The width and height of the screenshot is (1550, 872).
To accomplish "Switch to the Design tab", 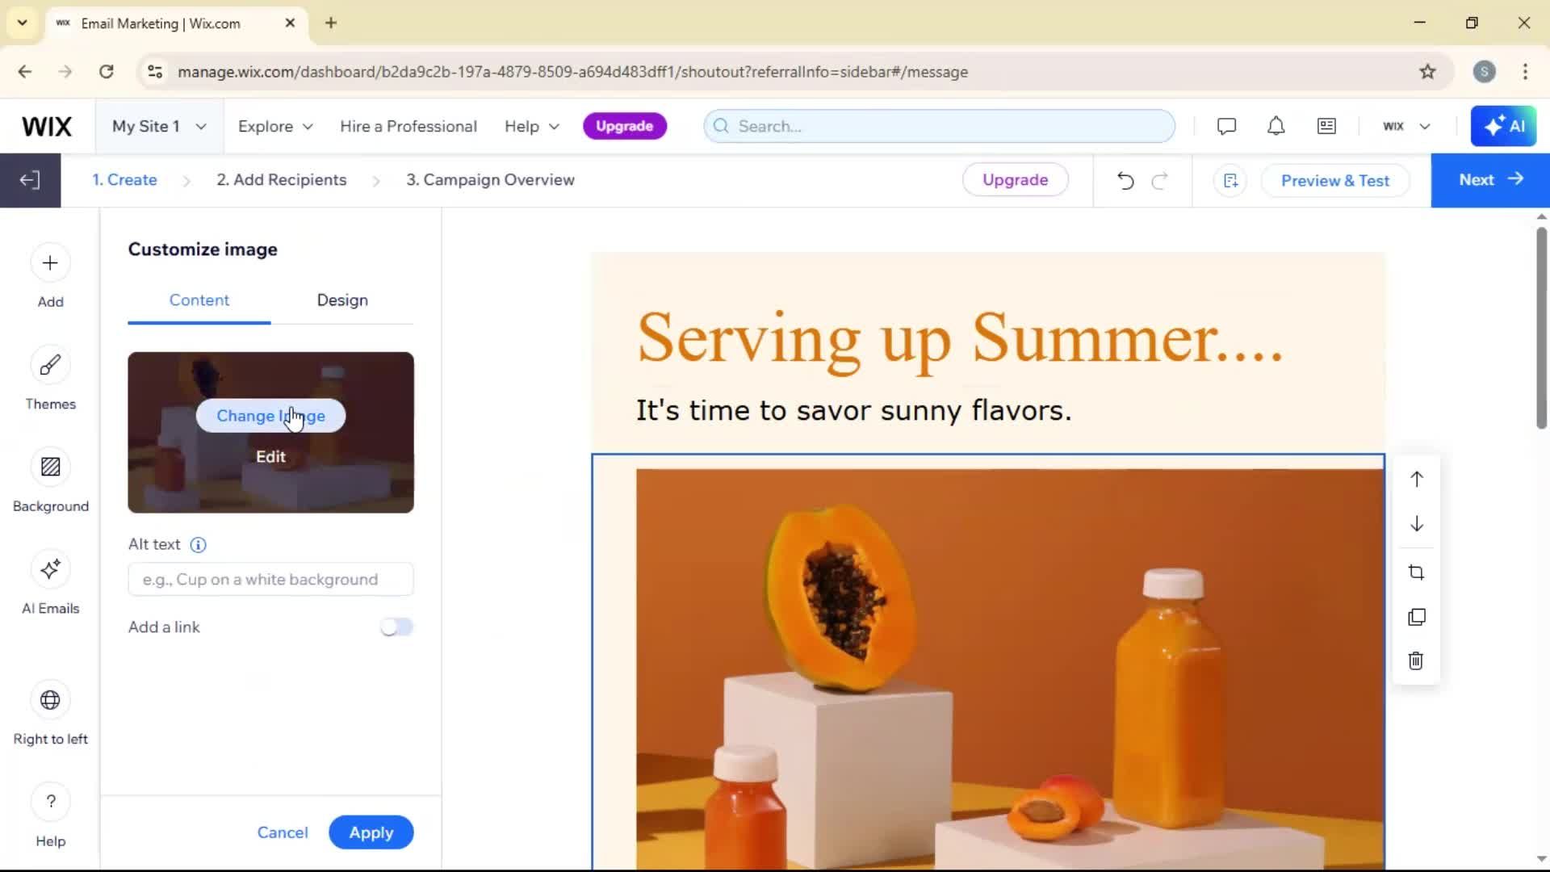I will [x=342, y=300].
